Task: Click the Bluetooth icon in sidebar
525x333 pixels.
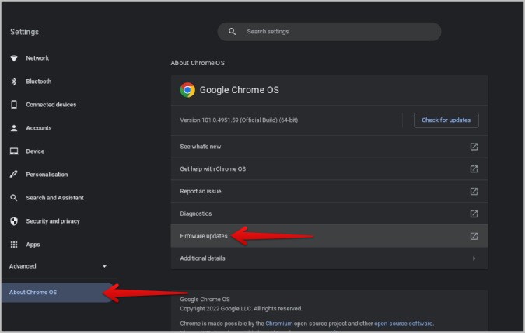Action: tap(14, 82)
